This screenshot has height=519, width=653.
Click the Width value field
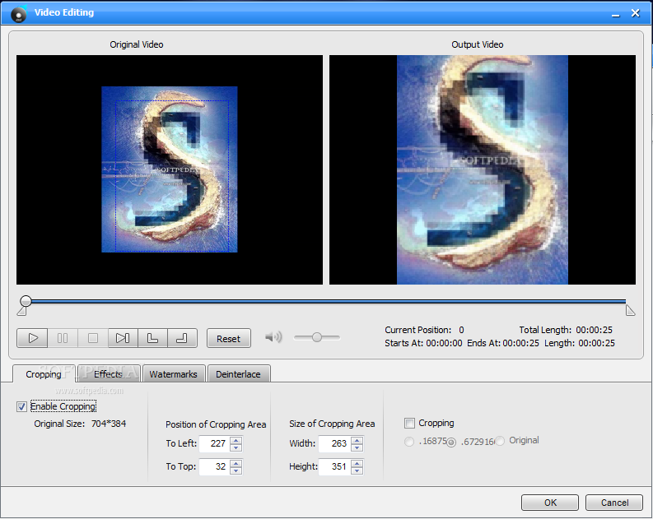[x=335, y=443]
